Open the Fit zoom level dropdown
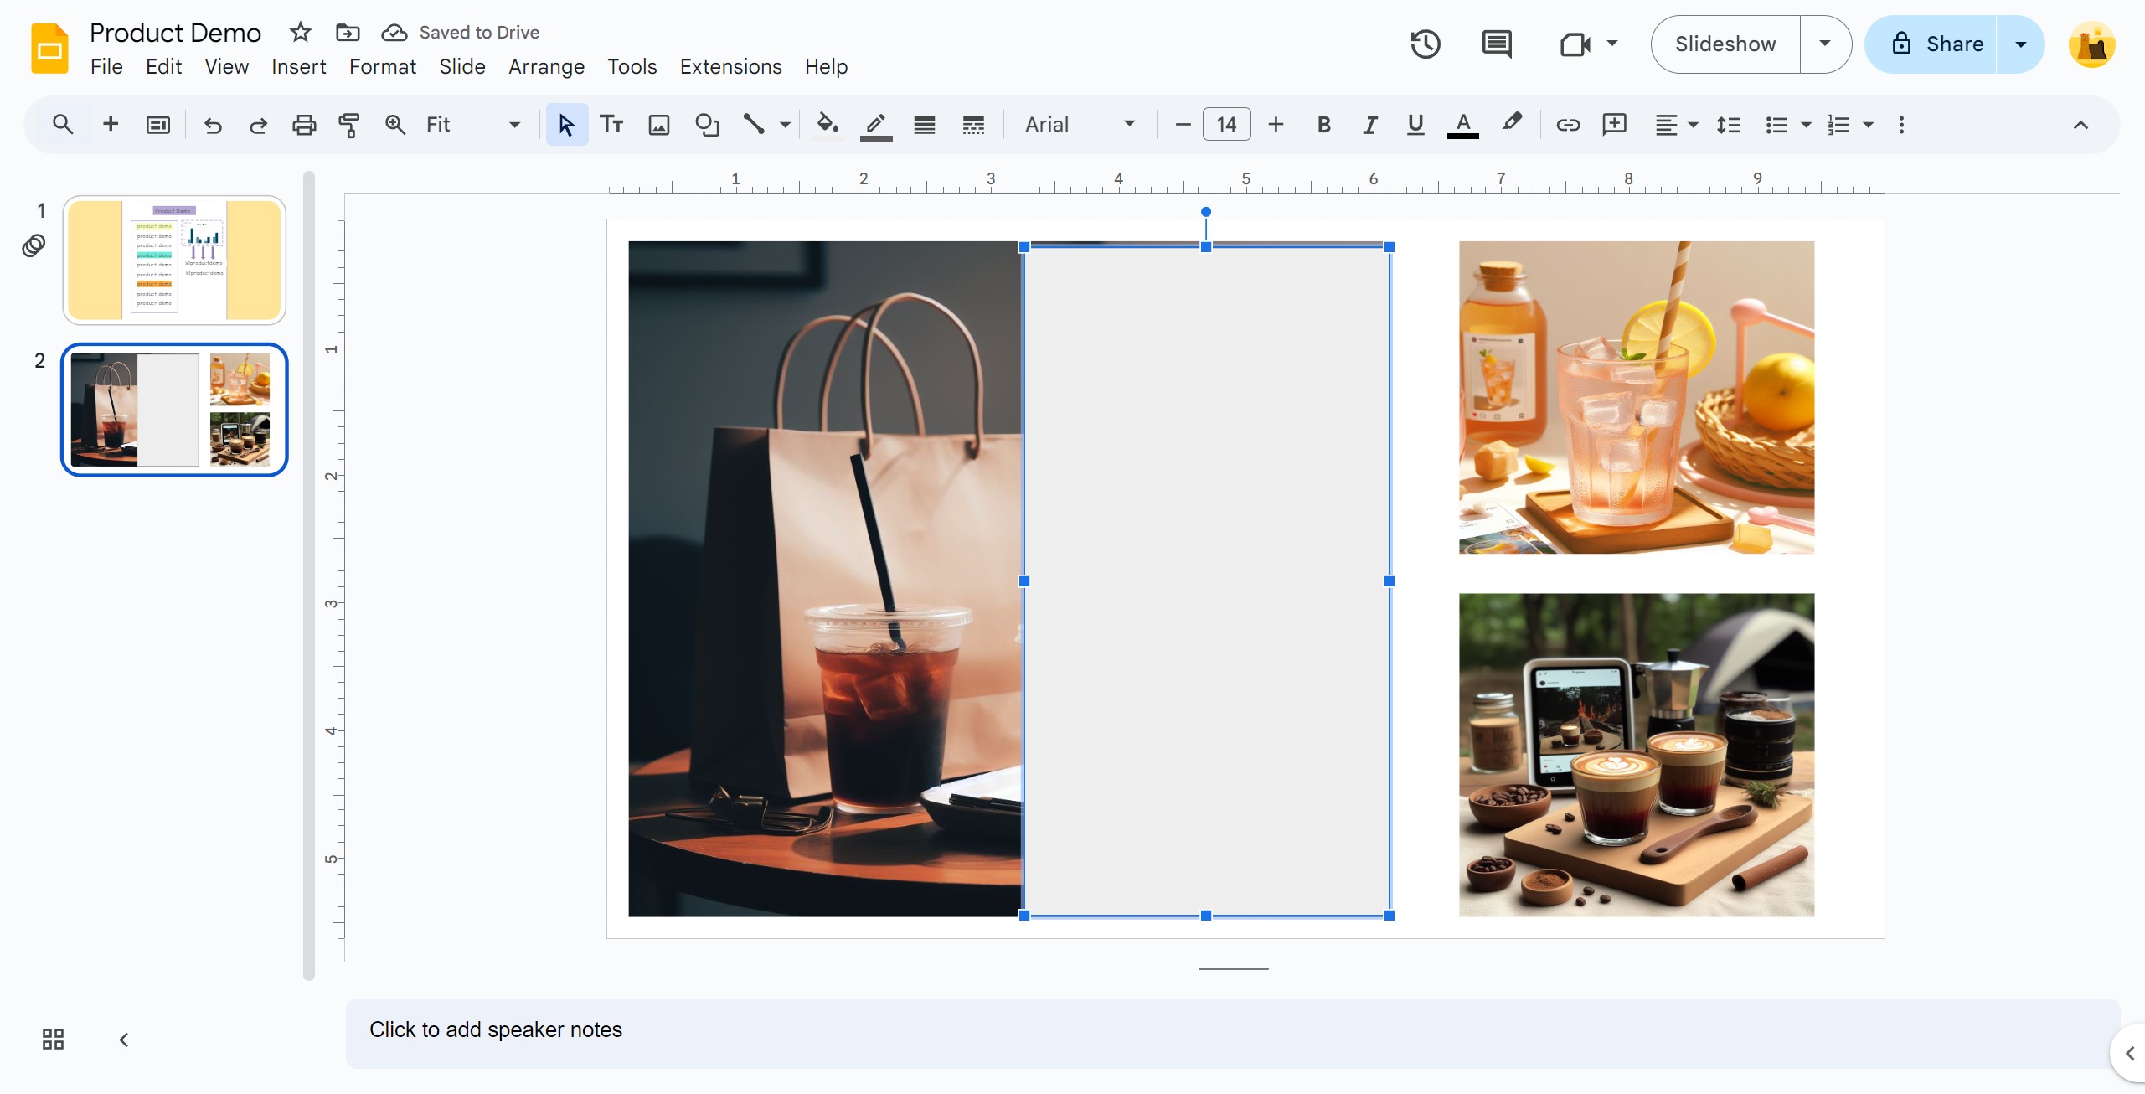 point(473,125)
